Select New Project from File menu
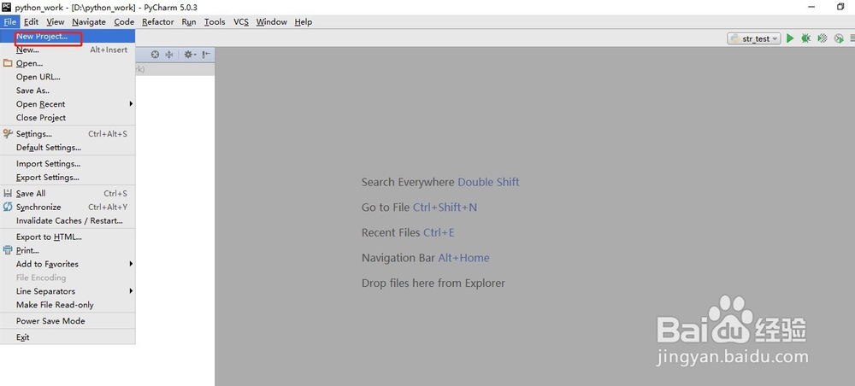Screen dimensions: 855x386 pos(68,37)
